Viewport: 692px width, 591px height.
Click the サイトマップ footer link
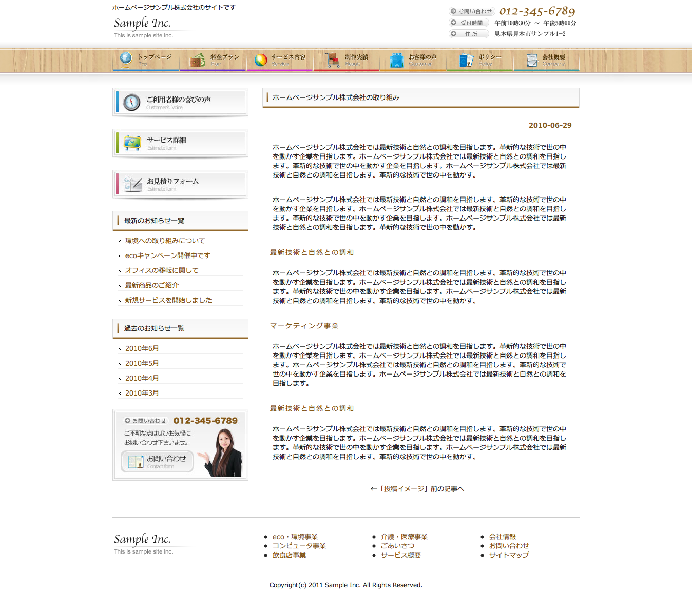tap(508, 555)
